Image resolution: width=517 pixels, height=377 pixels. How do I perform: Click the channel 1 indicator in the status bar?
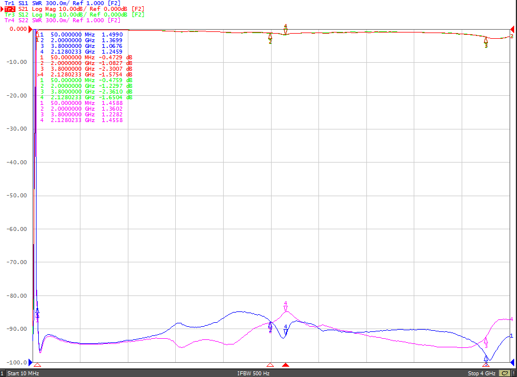pos(2,374)
